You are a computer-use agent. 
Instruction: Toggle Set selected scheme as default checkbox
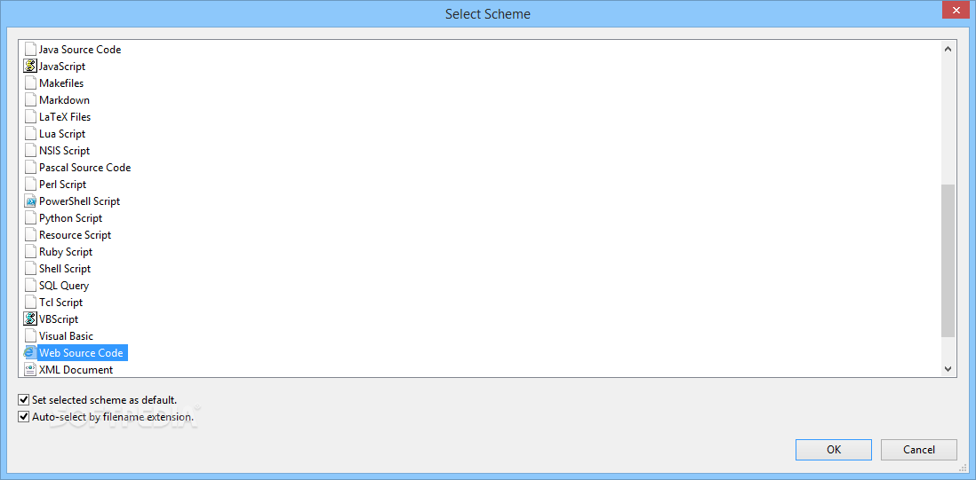[x=24, y=400]
